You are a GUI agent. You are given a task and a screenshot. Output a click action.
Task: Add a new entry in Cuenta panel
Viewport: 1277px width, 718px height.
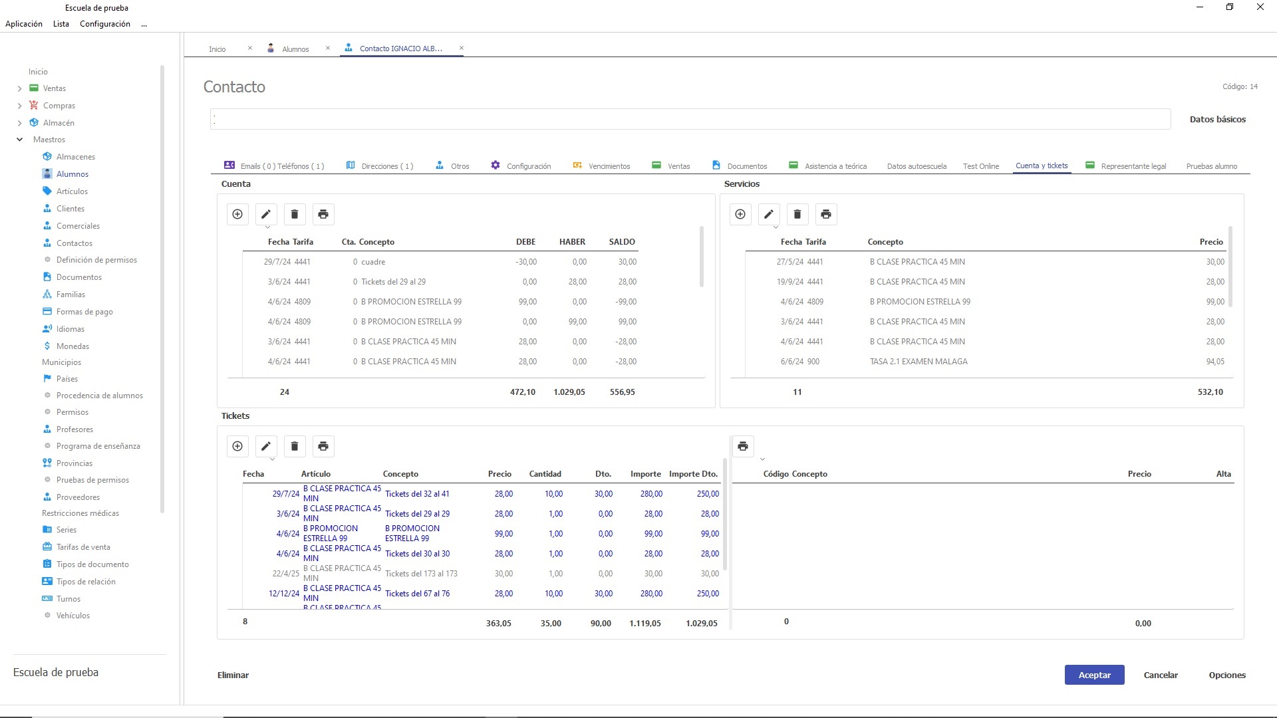pos(237,214)
